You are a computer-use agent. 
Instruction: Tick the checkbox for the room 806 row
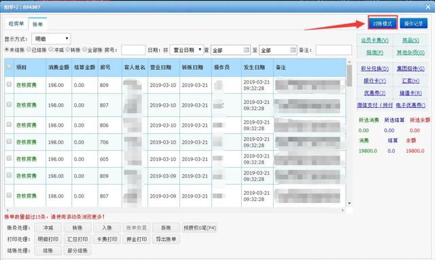(9, 124)
